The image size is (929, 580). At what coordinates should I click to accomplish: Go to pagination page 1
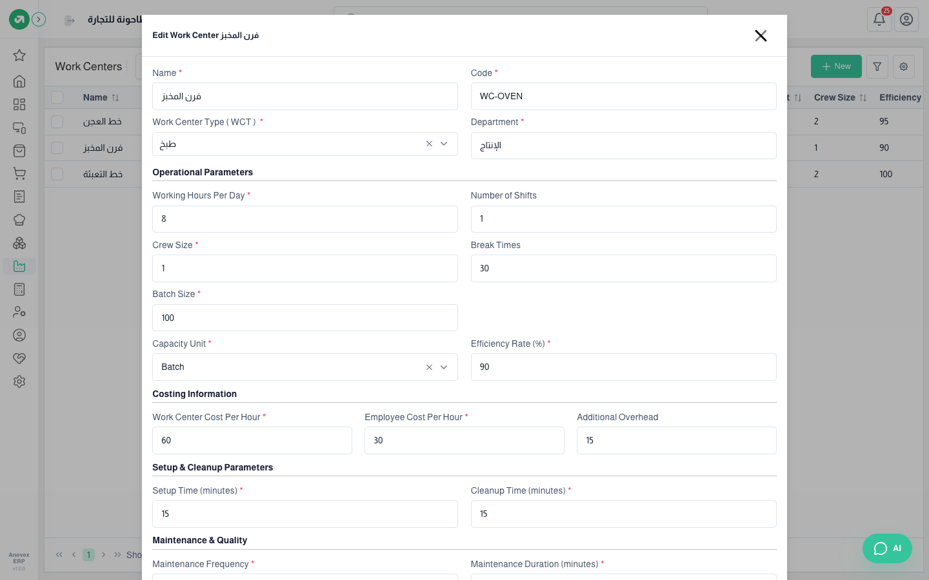tap(88, 555)
